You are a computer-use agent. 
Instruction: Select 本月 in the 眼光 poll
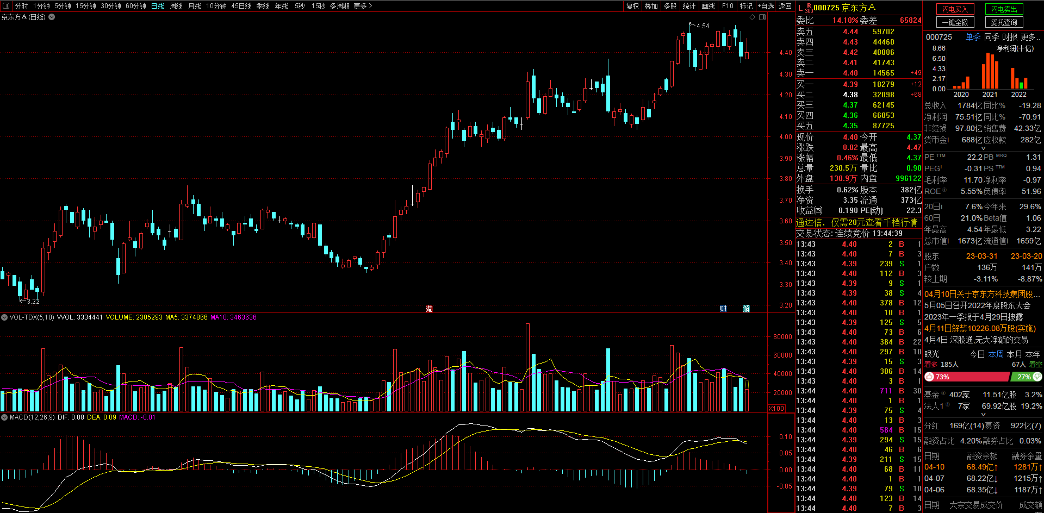click(x=1014, y=354)
